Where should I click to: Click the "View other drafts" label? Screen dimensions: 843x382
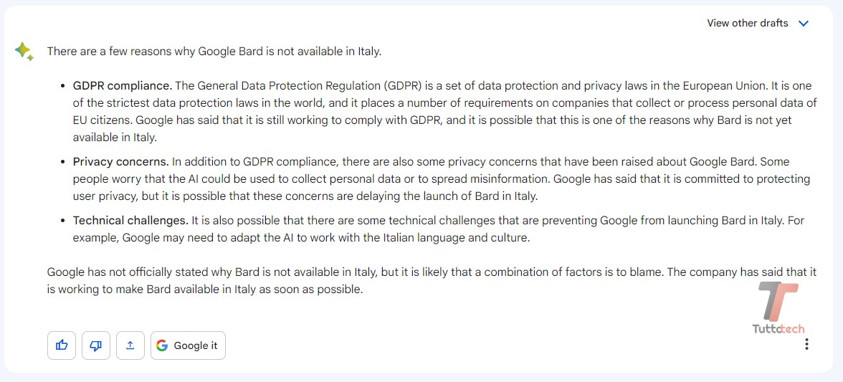pyautogui.click(x=747, y=23)
